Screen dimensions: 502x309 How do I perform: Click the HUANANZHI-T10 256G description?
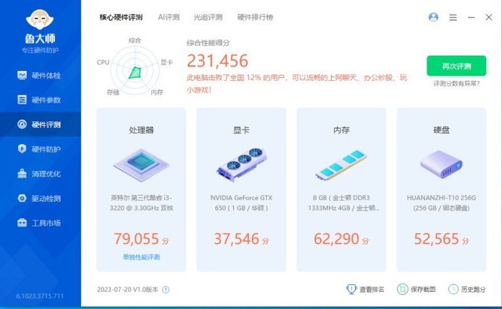(x=441, y=203)
